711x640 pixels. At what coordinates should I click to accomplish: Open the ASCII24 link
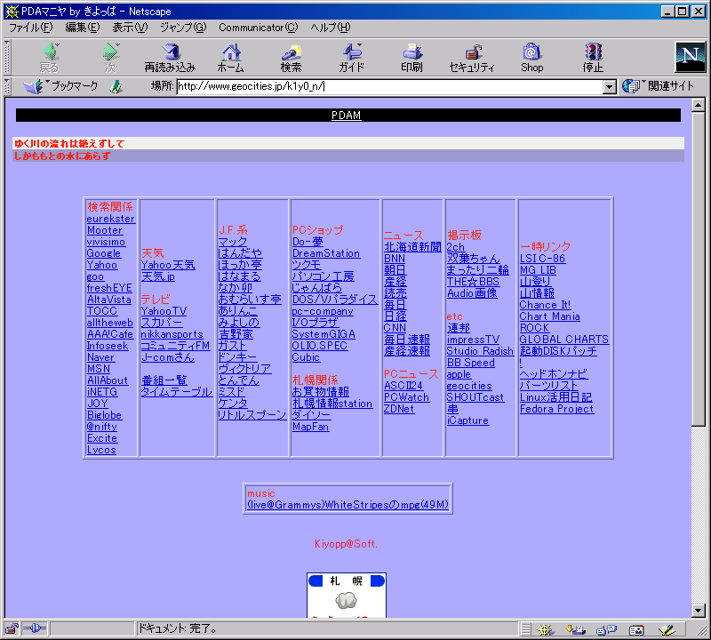[403, 386]
